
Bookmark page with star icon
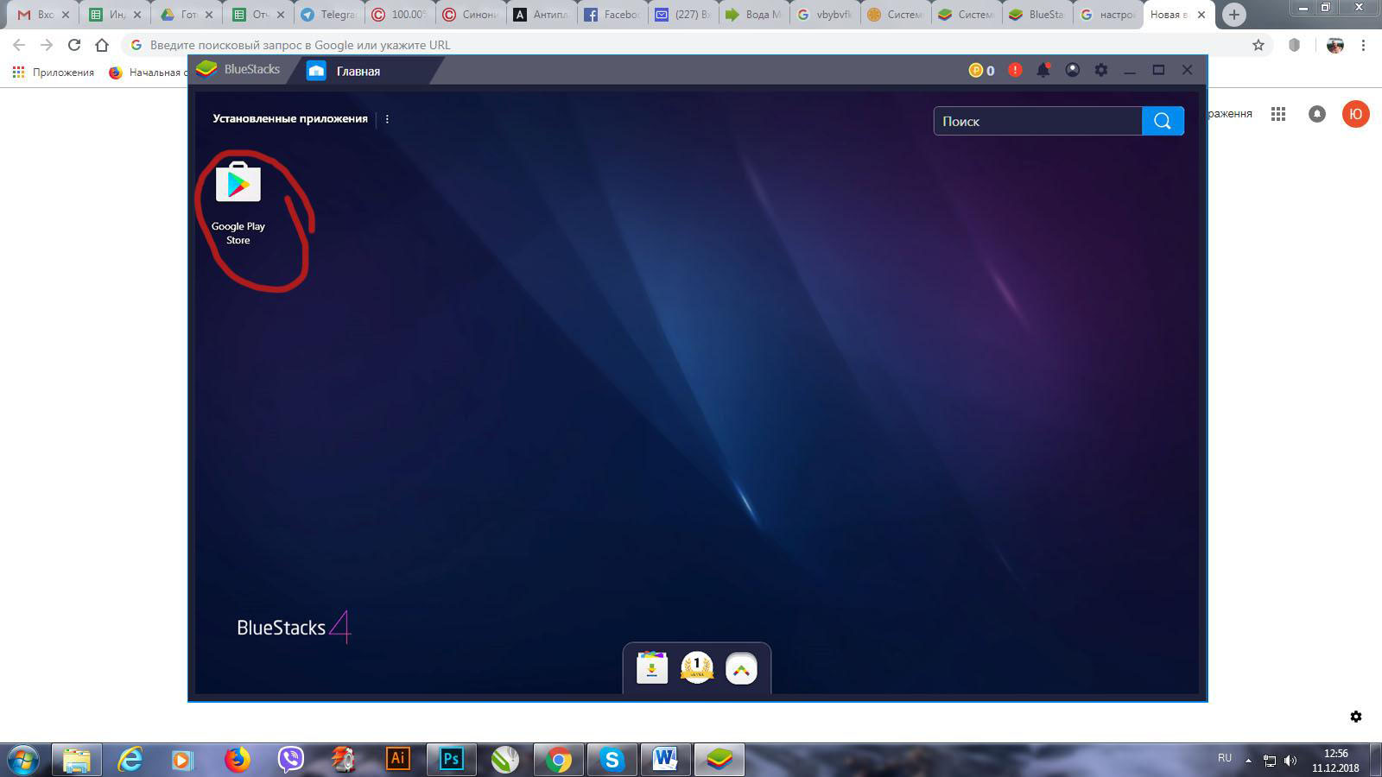coord(1258,45)
